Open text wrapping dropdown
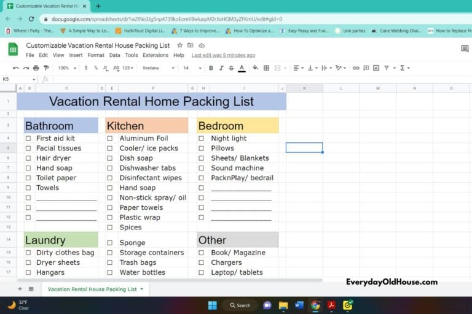This screenshot has height=314, width=472. click(x=326, y=68)
